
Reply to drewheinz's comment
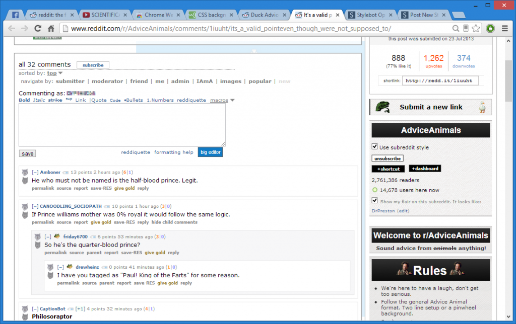(186, 283)
